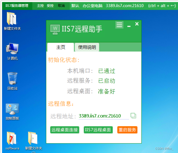
Task: Minimize the IIS7远程助手 window
Action: [x=129, y=26]
